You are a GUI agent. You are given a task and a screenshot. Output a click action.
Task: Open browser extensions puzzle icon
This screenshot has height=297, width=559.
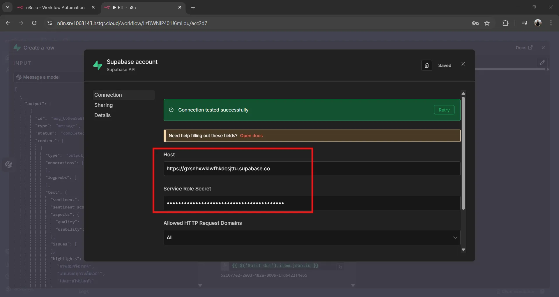click(x=505, y=23)
